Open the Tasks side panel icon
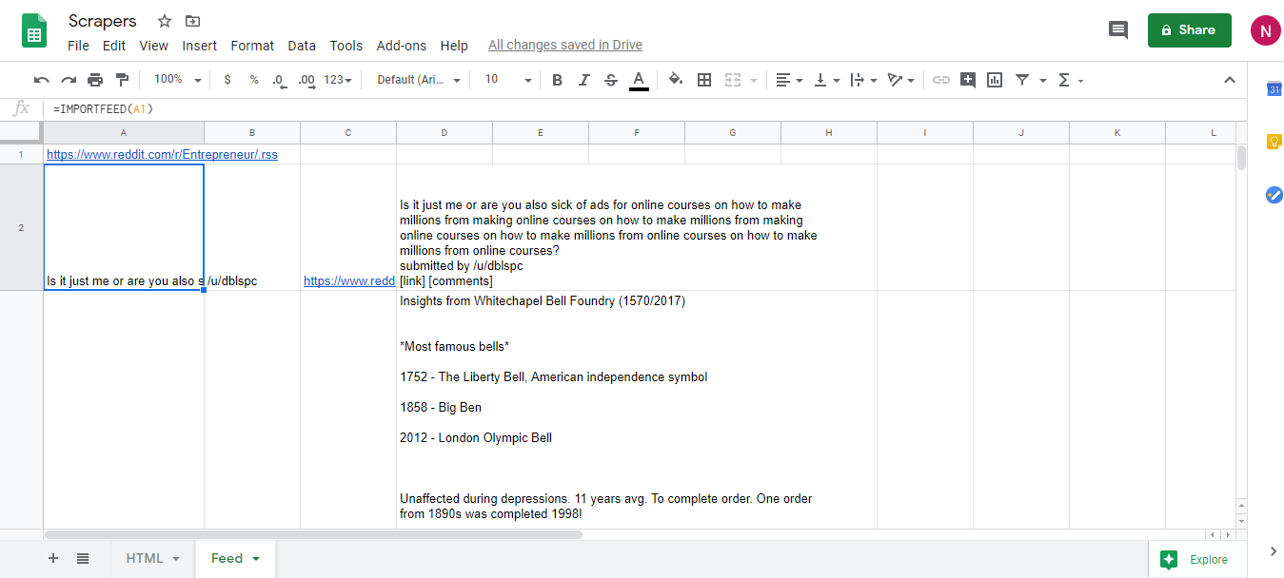Screen dimensions: 1284x578 [x=1274, y=194]
